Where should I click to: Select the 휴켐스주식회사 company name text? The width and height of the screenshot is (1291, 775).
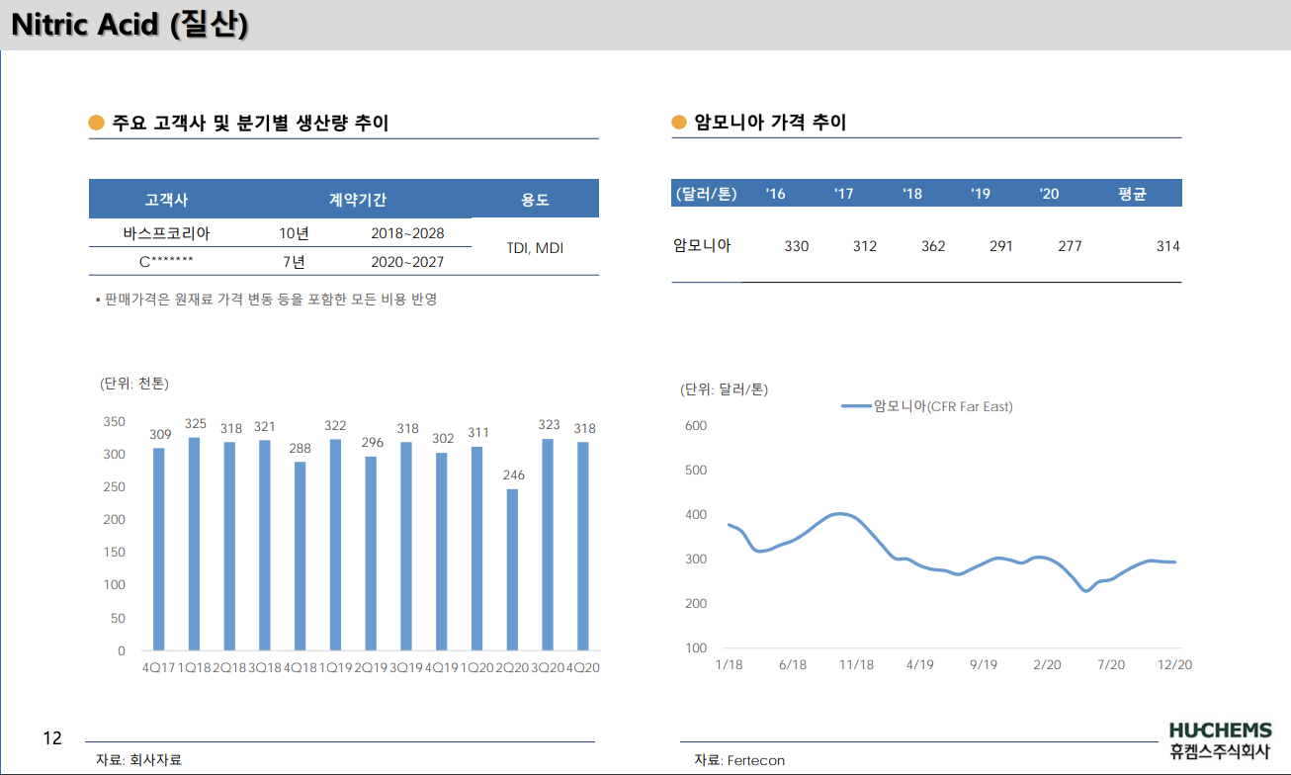(x=1220, y=752)
